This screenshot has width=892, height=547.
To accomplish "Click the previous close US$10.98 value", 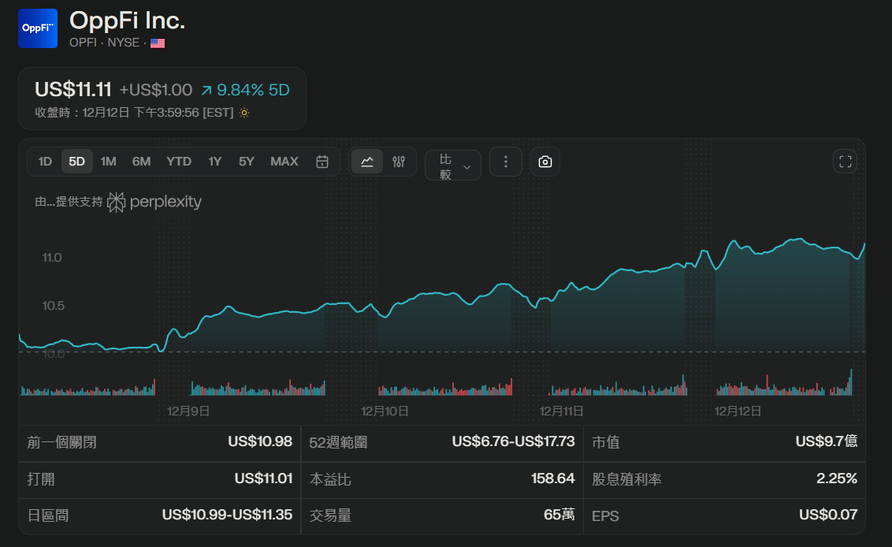I will click(260, 441).
